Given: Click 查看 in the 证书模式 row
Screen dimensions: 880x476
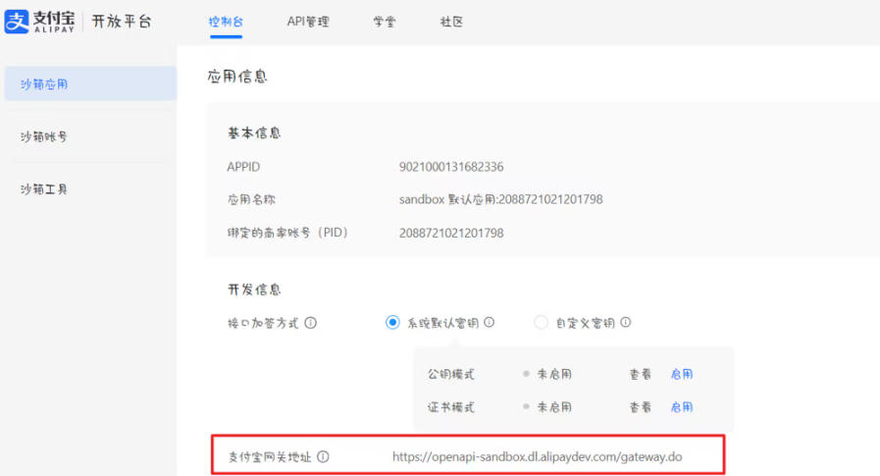Looking at the screenshot, I should 640,407.
